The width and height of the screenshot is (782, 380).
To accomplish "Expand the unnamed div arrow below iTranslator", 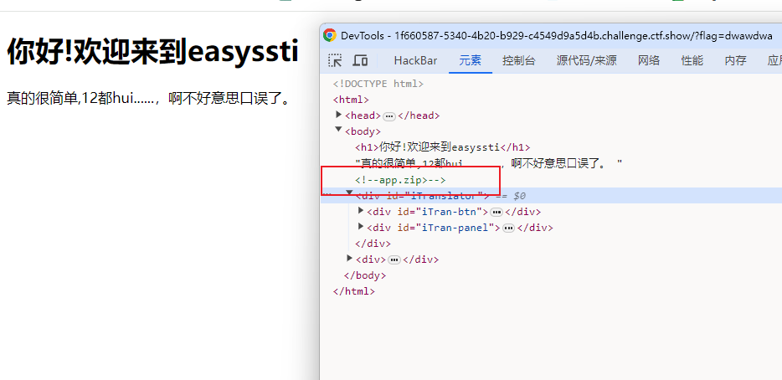I will [350, 259].
